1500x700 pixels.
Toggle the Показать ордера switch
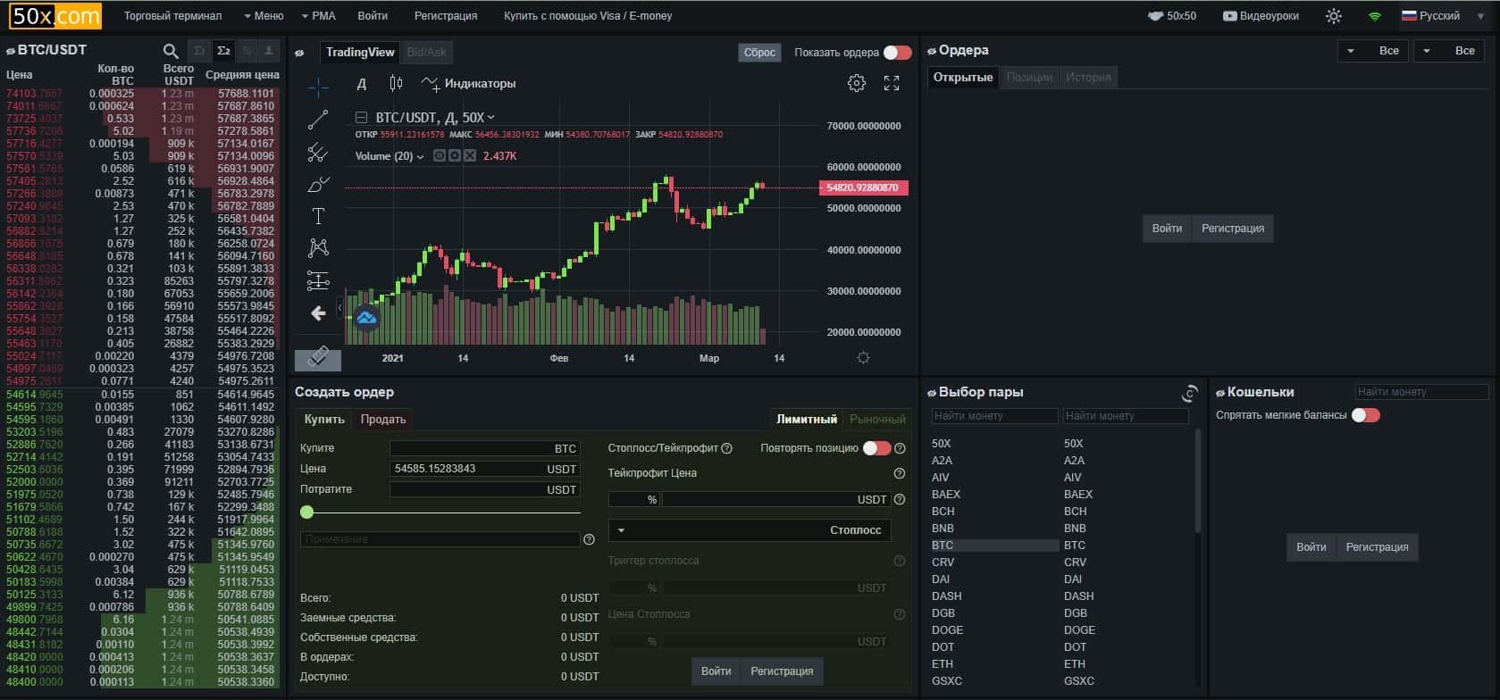click(897, 53)
